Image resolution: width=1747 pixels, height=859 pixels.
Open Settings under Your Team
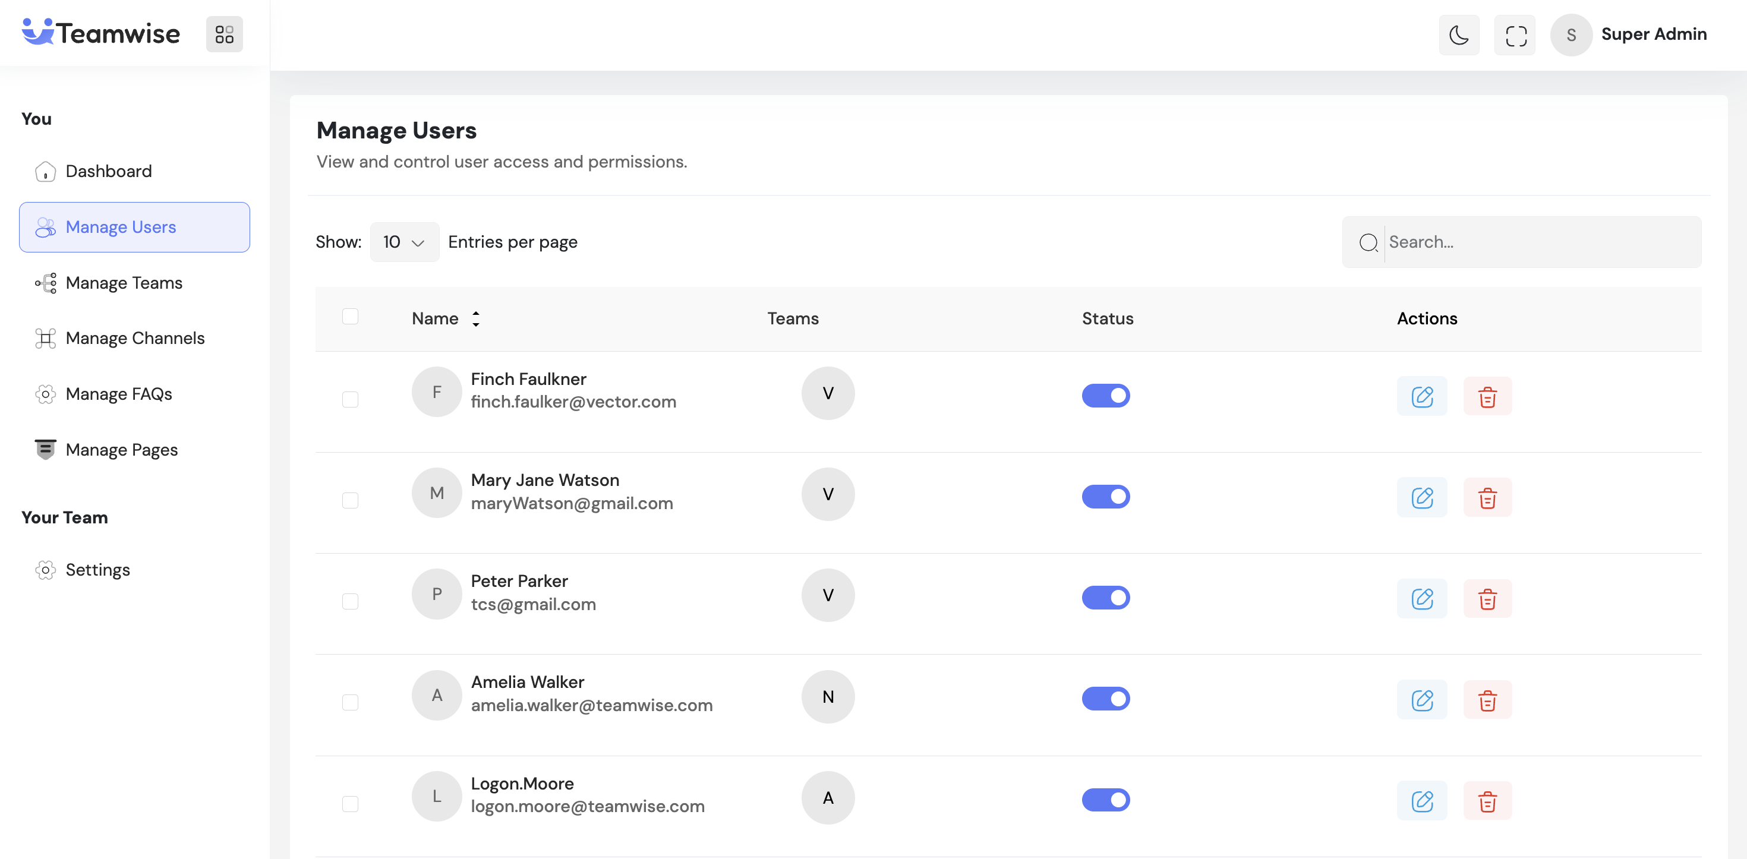(97, 570)
